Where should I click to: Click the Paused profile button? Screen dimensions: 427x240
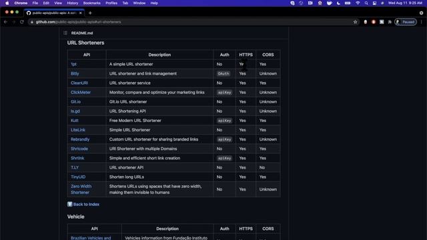tap(406, 22)
